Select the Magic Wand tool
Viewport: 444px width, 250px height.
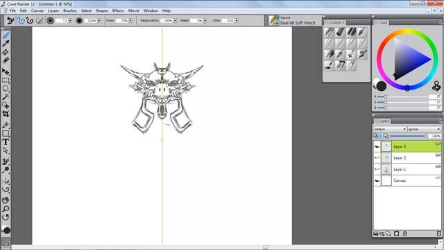pos(6,97)
